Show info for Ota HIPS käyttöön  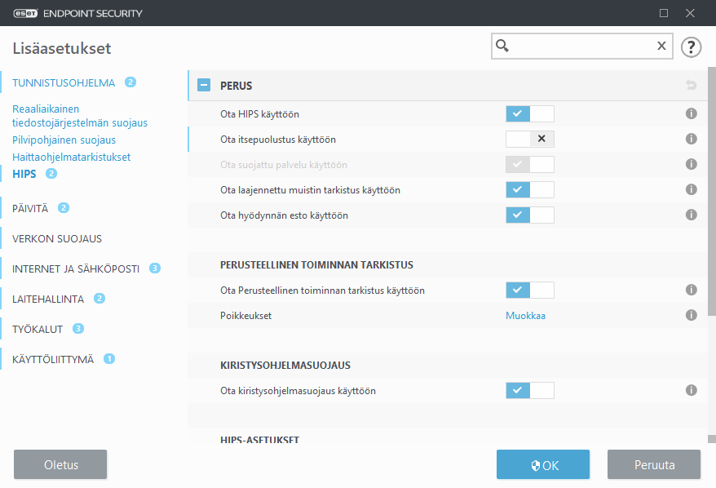click(692, 113)
